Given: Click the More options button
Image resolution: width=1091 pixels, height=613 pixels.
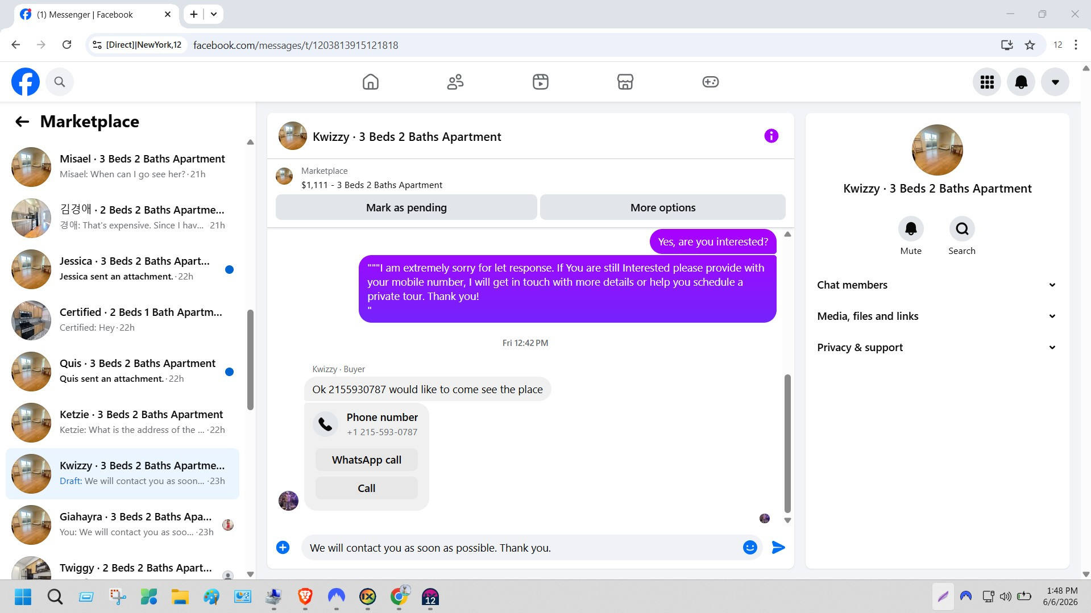Looking at the screenshot, I should 663,207.
